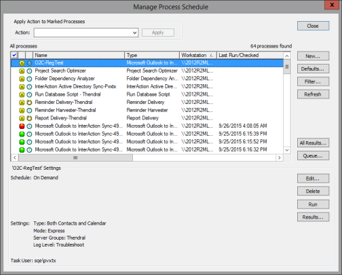Click the 9/26/2015 4:08:05 AM timestamp
Screen dimensions: 342x275
point(243,126)
